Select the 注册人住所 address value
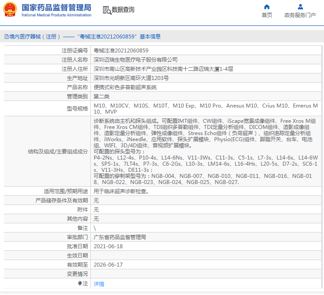 point(163,69)
